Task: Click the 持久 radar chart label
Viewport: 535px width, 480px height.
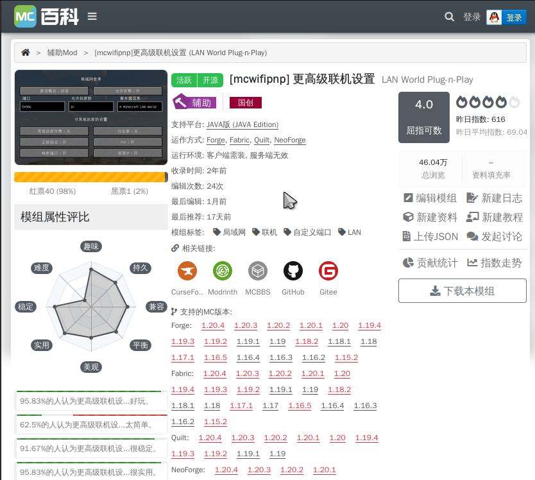Action: pyautogui.click(x=140, y=268)
